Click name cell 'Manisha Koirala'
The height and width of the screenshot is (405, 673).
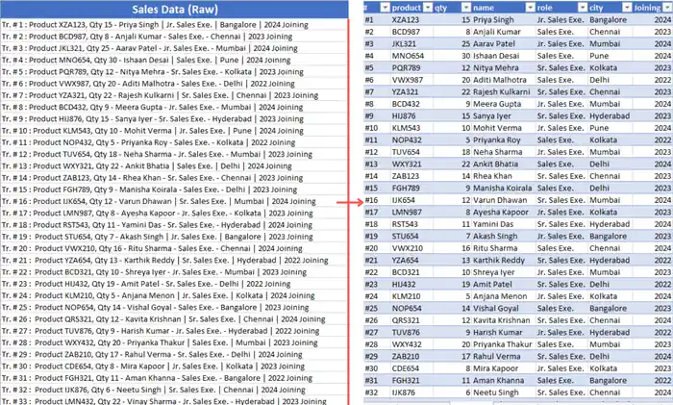coord(504,189)
